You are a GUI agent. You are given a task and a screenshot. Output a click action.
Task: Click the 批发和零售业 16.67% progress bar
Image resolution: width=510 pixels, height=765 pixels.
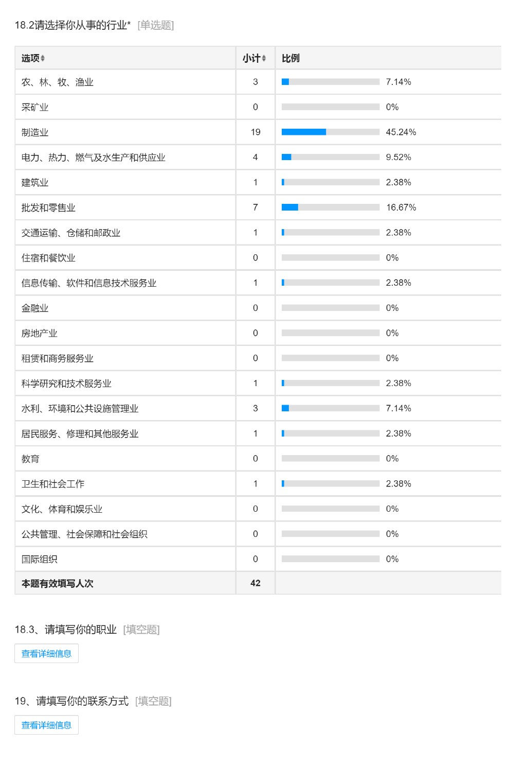click(330, 207)
